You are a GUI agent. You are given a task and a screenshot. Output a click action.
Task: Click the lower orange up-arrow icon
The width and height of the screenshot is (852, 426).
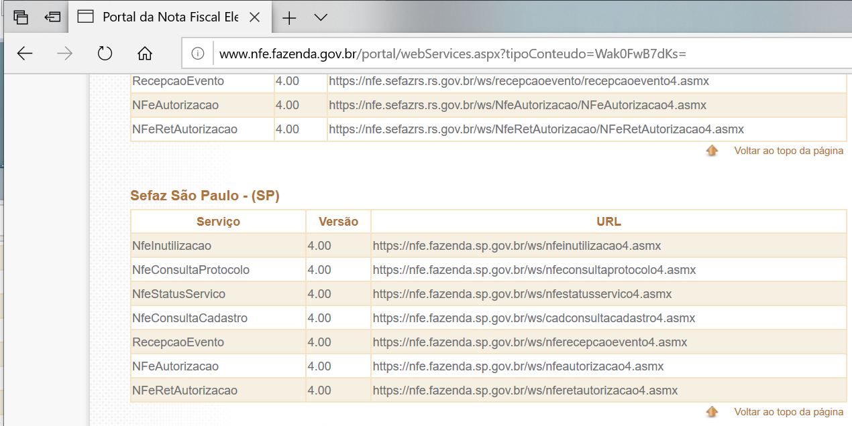point(712,412)
